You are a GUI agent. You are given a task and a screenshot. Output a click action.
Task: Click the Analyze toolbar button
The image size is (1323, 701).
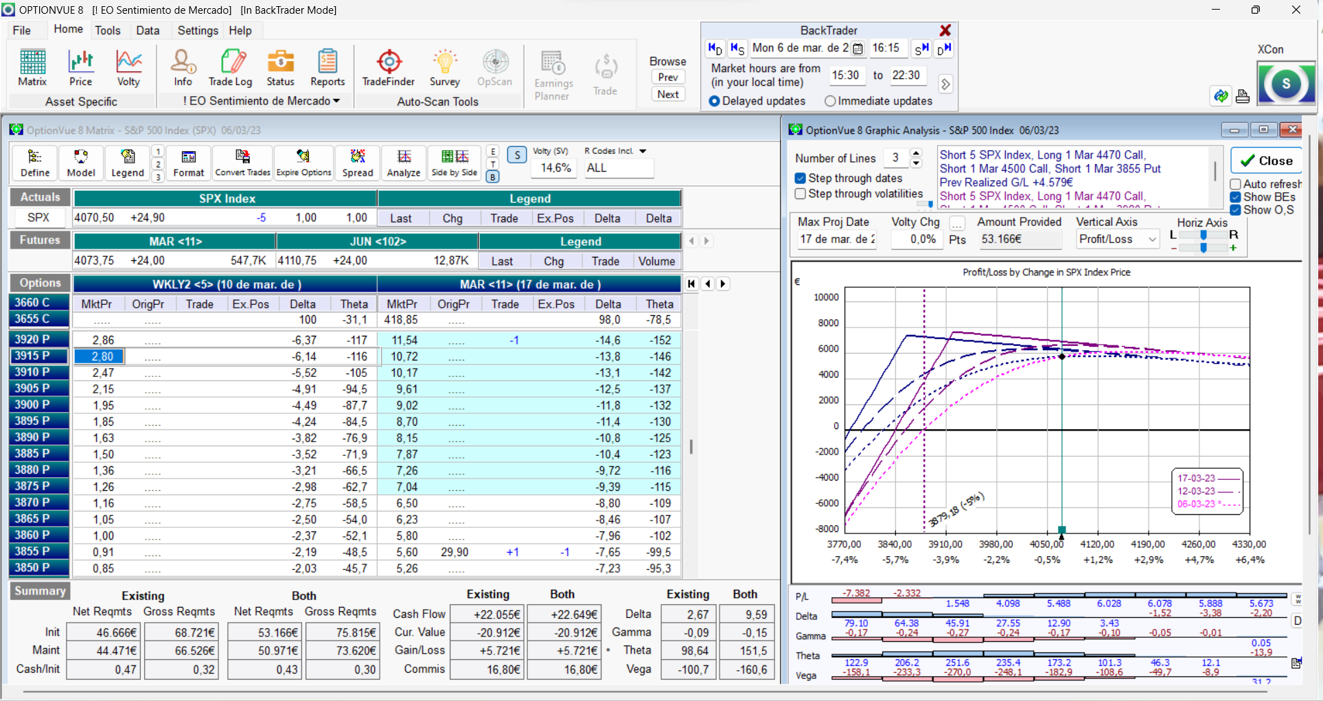404,163
